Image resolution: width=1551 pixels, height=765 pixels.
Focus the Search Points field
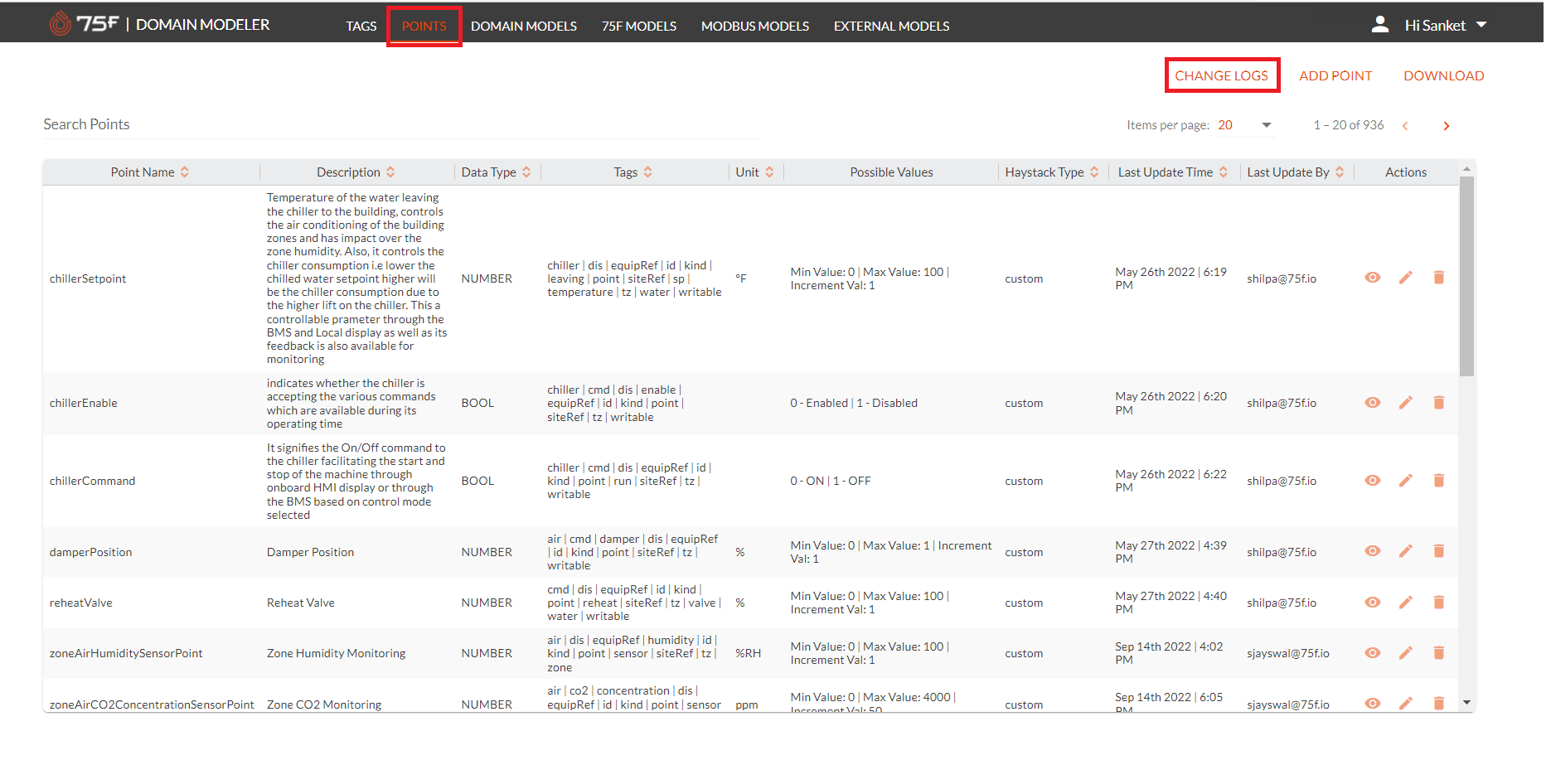[x=401, y=124]
